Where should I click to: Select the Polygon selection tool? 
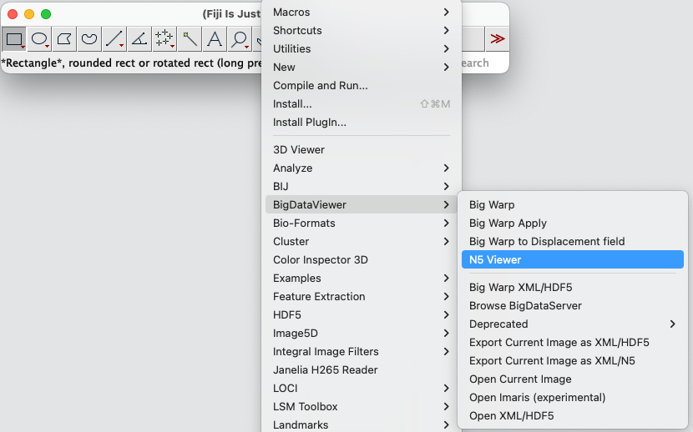pyautogui.click(x=64, y=39)
